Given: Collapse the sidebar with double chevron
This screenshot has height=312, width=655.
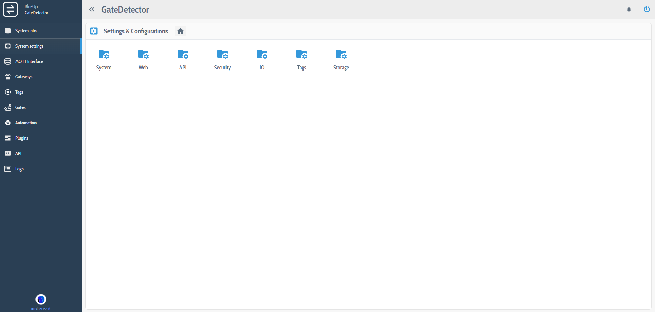Looking at the screenshot, I should click(x=92, y=9).
